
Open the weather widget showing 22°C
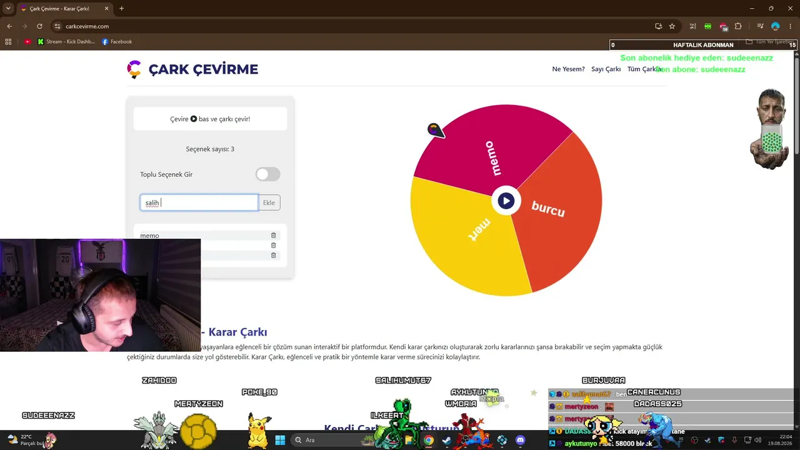click(x=25, y=440)
